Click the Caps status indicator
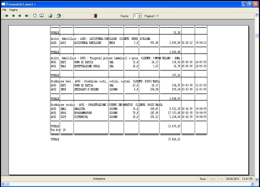Image resolution: width=260 pixels, height=187 pixels. 213,179
